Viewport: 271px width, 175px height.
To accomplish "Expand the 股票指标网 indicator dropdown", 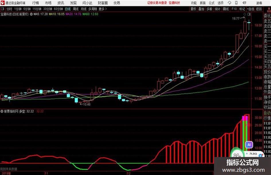I will click(2, 111).
